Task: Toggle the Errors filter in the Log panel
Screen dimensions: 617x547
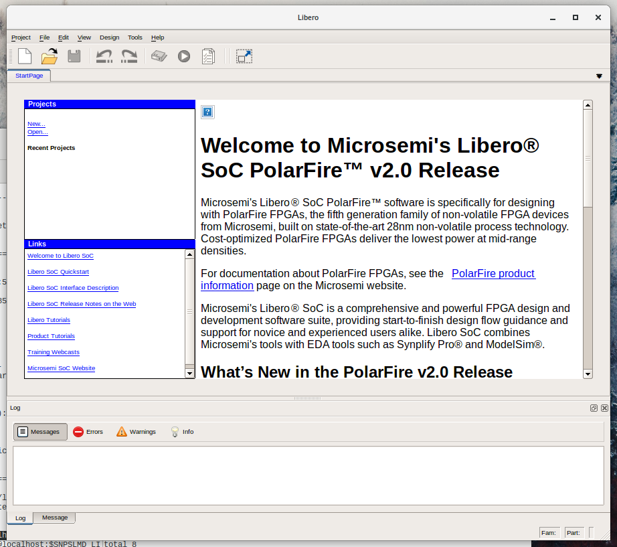Action: click(88, 431)
